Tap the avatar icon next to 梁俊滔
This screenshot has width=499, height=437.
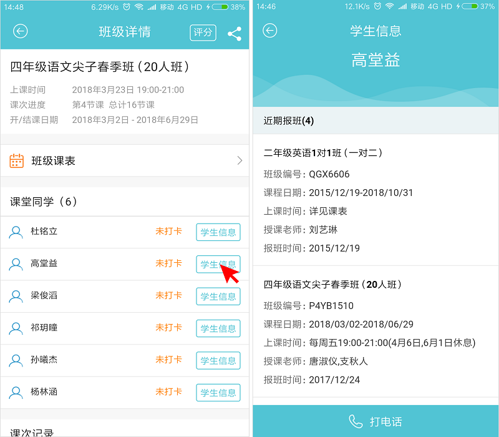(x=16, y=297)
